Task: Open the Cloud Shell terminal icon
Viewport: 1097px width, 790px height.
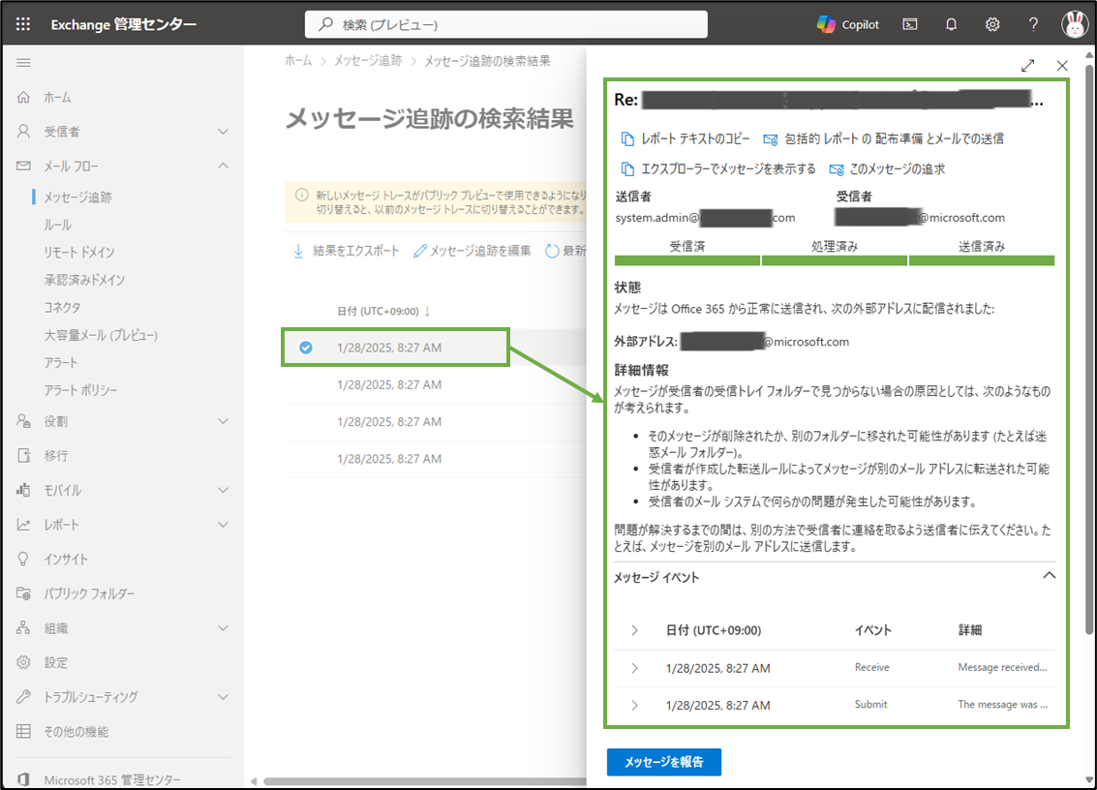Action: 909,24
